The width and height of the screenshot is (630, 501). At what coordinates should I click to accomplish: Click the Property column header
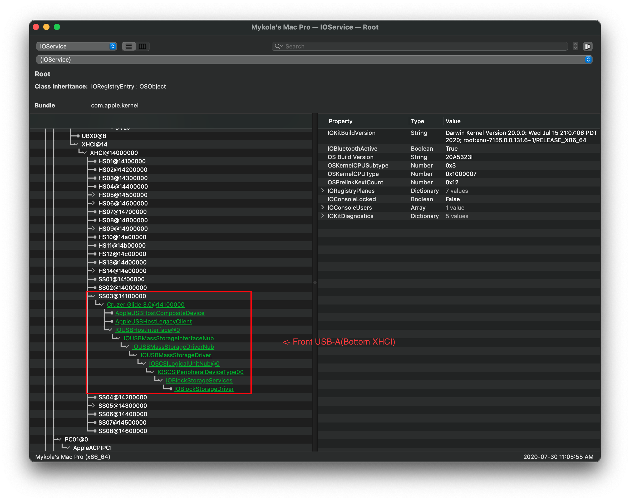click(341, 121)
